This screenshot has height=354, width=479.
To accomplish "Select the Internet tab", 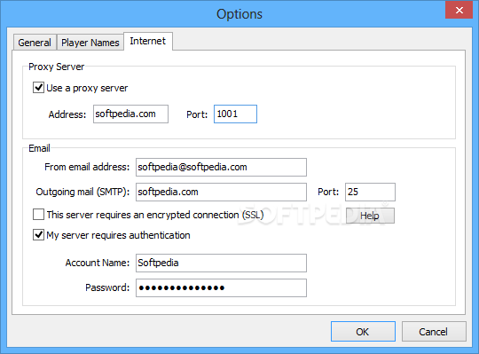I will (x=148, y=41).
